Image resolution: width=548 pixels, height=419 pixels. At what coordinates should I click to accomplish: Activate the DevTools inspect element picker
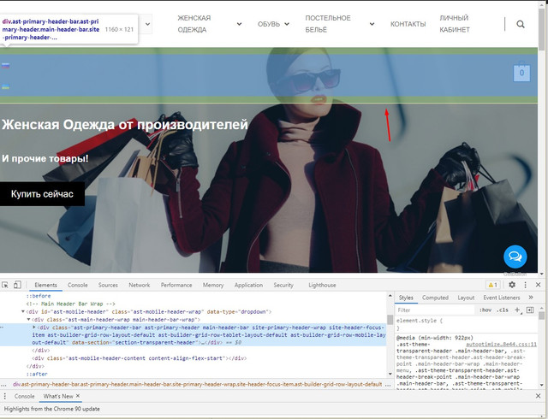click(5, 285)
